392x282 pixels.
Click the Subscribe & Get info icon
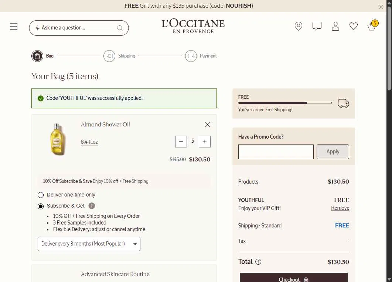click(x=92, y=206)
